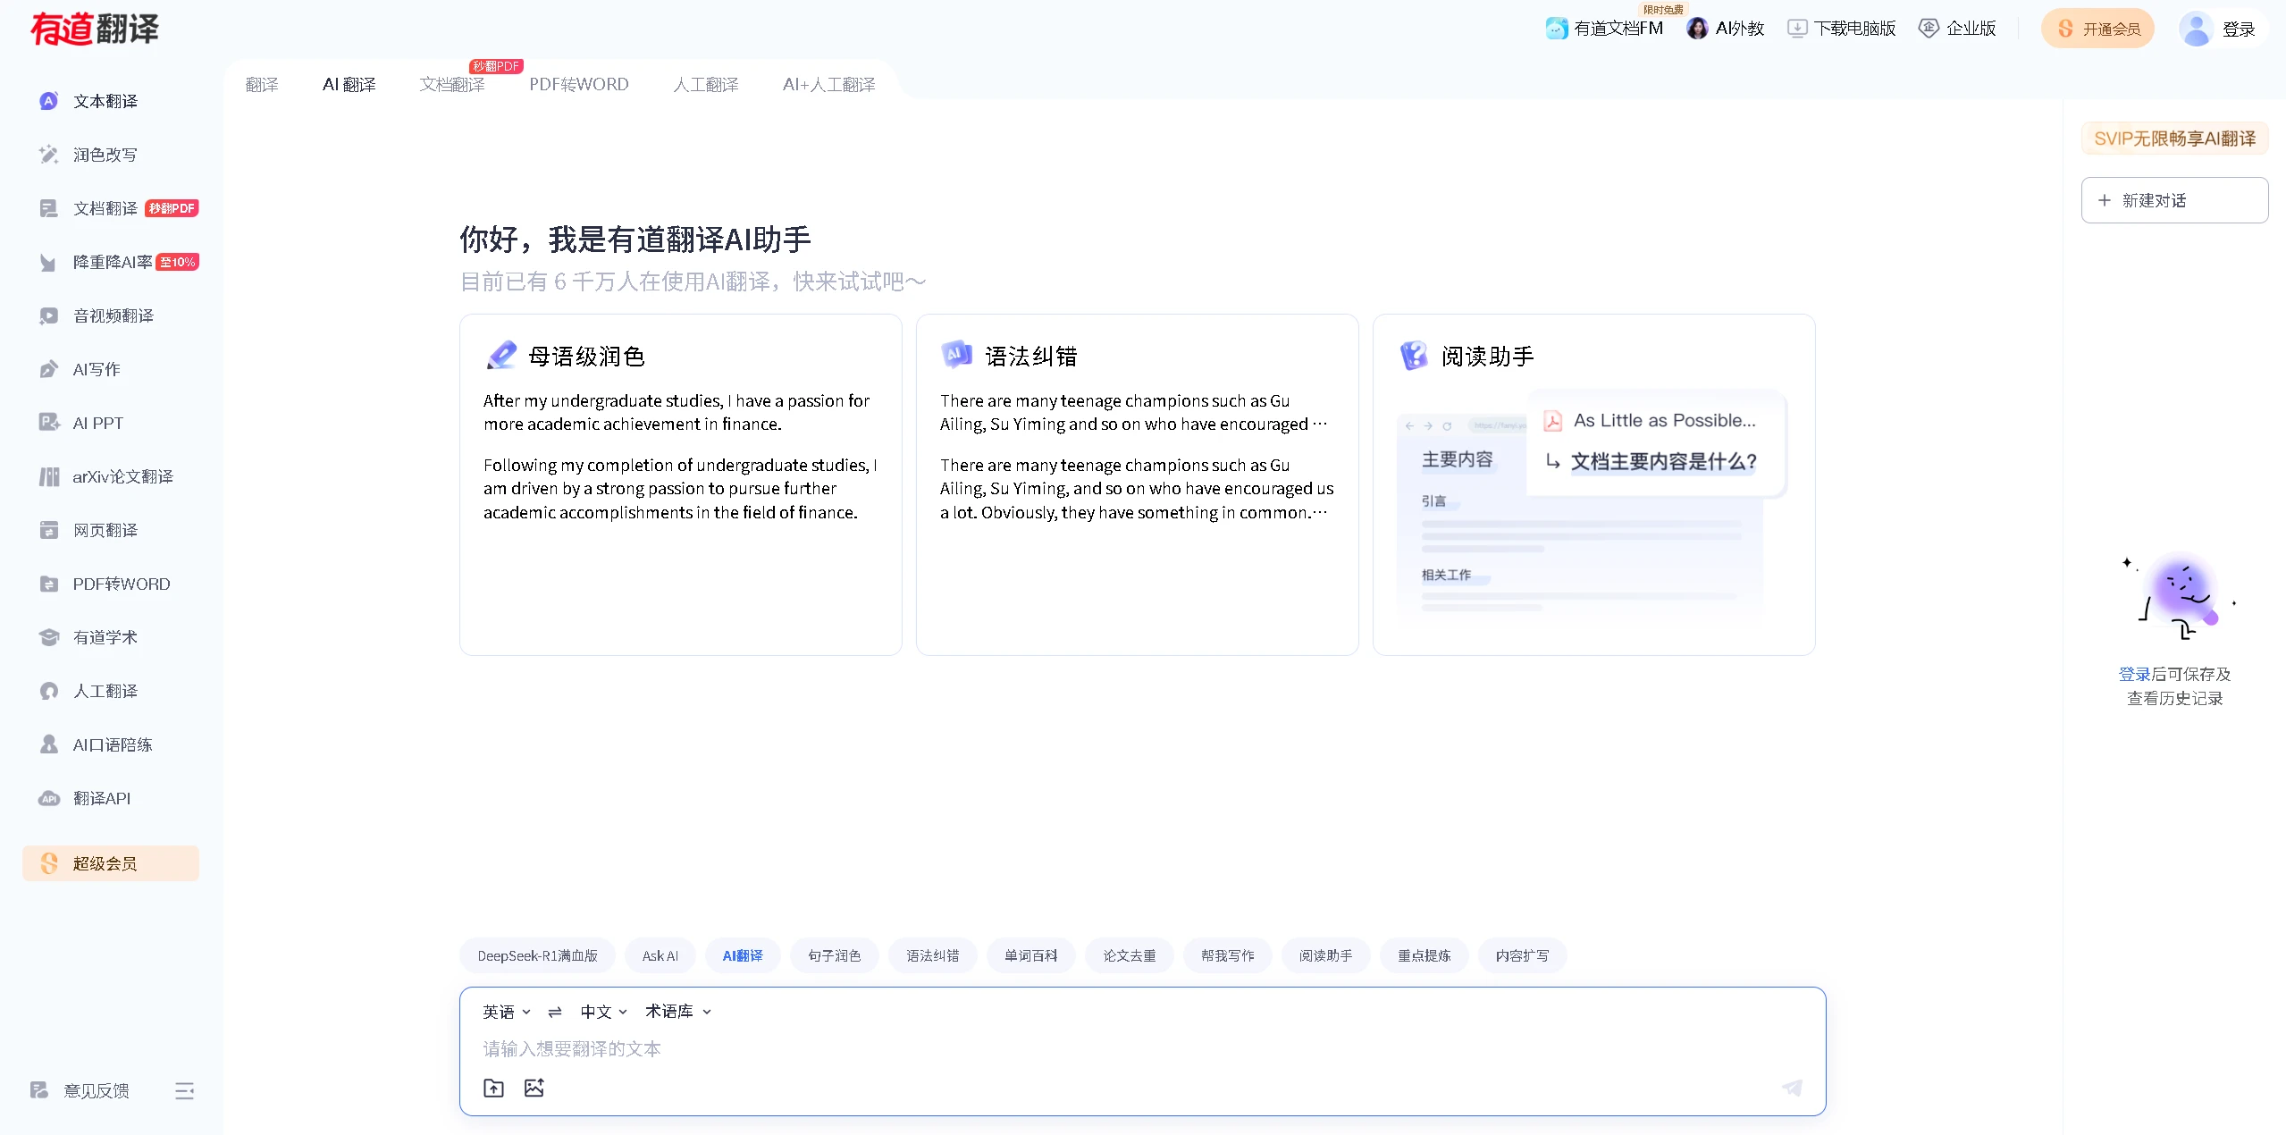
Task: Select the 内容扩写 chip
Action: pyautogui.click(x=1523, y=955)
